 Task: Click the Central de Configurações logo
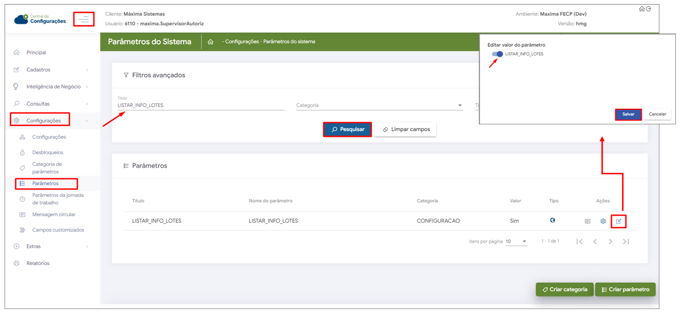pos(40,19)
